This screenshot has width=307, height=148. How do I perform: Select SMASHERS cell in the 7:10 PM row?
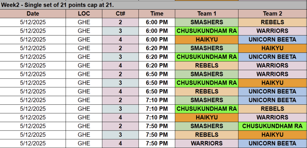coord(207,100)
